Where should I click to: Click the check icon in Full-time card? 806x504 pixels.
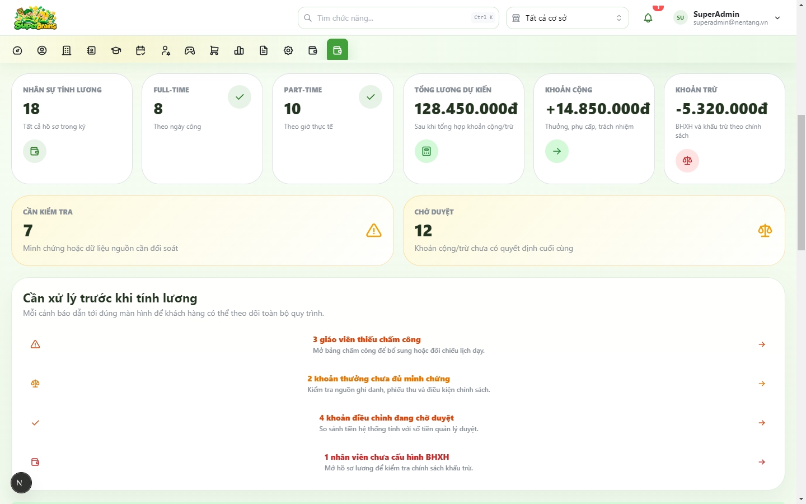coord(240,97)
